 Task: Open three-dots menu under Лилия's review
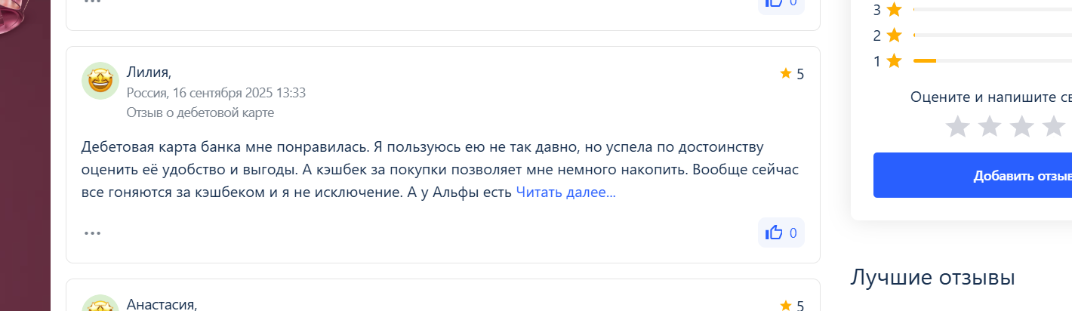pos(93,233)
